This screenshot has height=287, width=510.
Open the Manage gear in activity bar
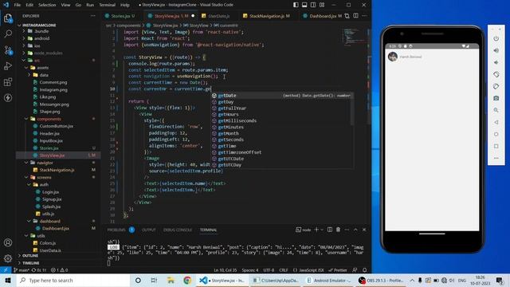tap(8, 258)
